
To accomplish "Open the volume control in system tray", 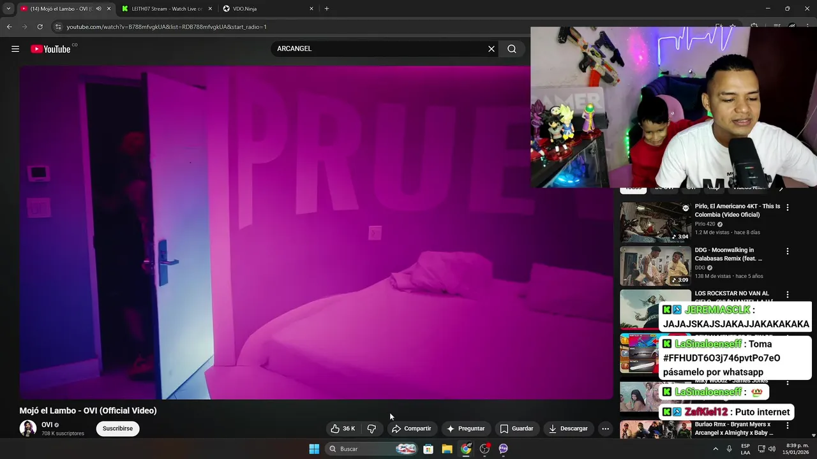I will pos(773,449).
